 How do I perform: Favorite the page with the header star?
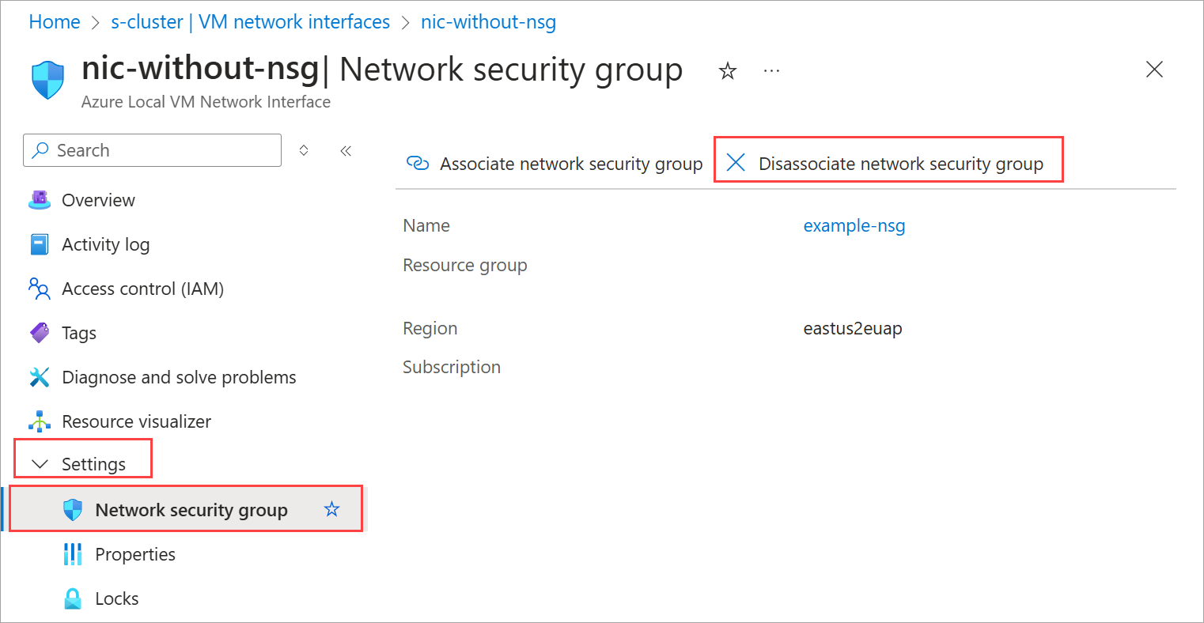728,71
